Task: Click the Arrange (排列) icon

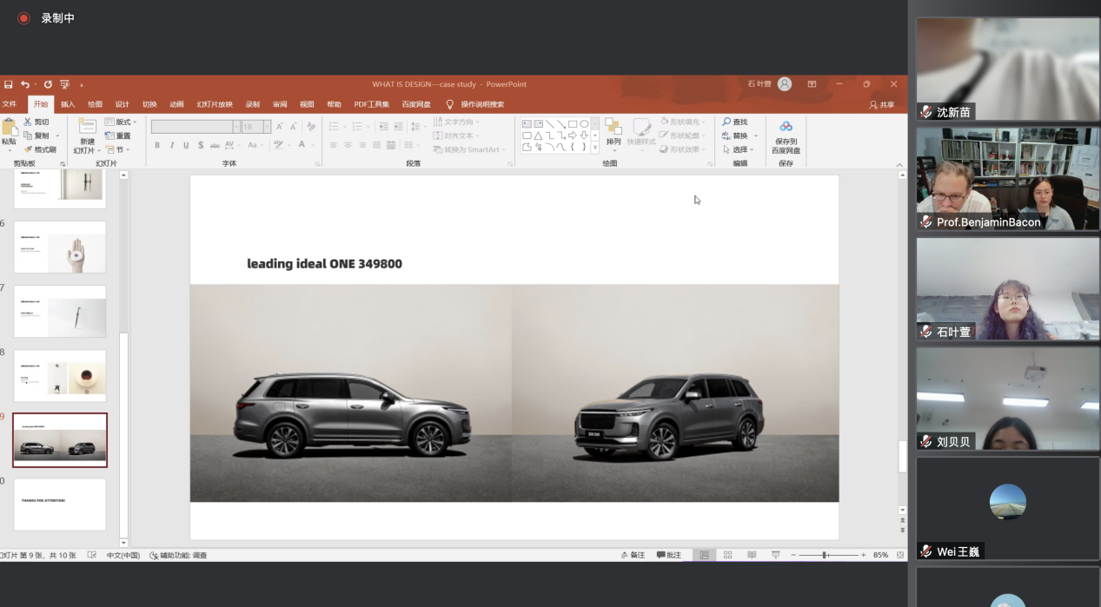Action: pyautogui.click(x=614, y=127)
